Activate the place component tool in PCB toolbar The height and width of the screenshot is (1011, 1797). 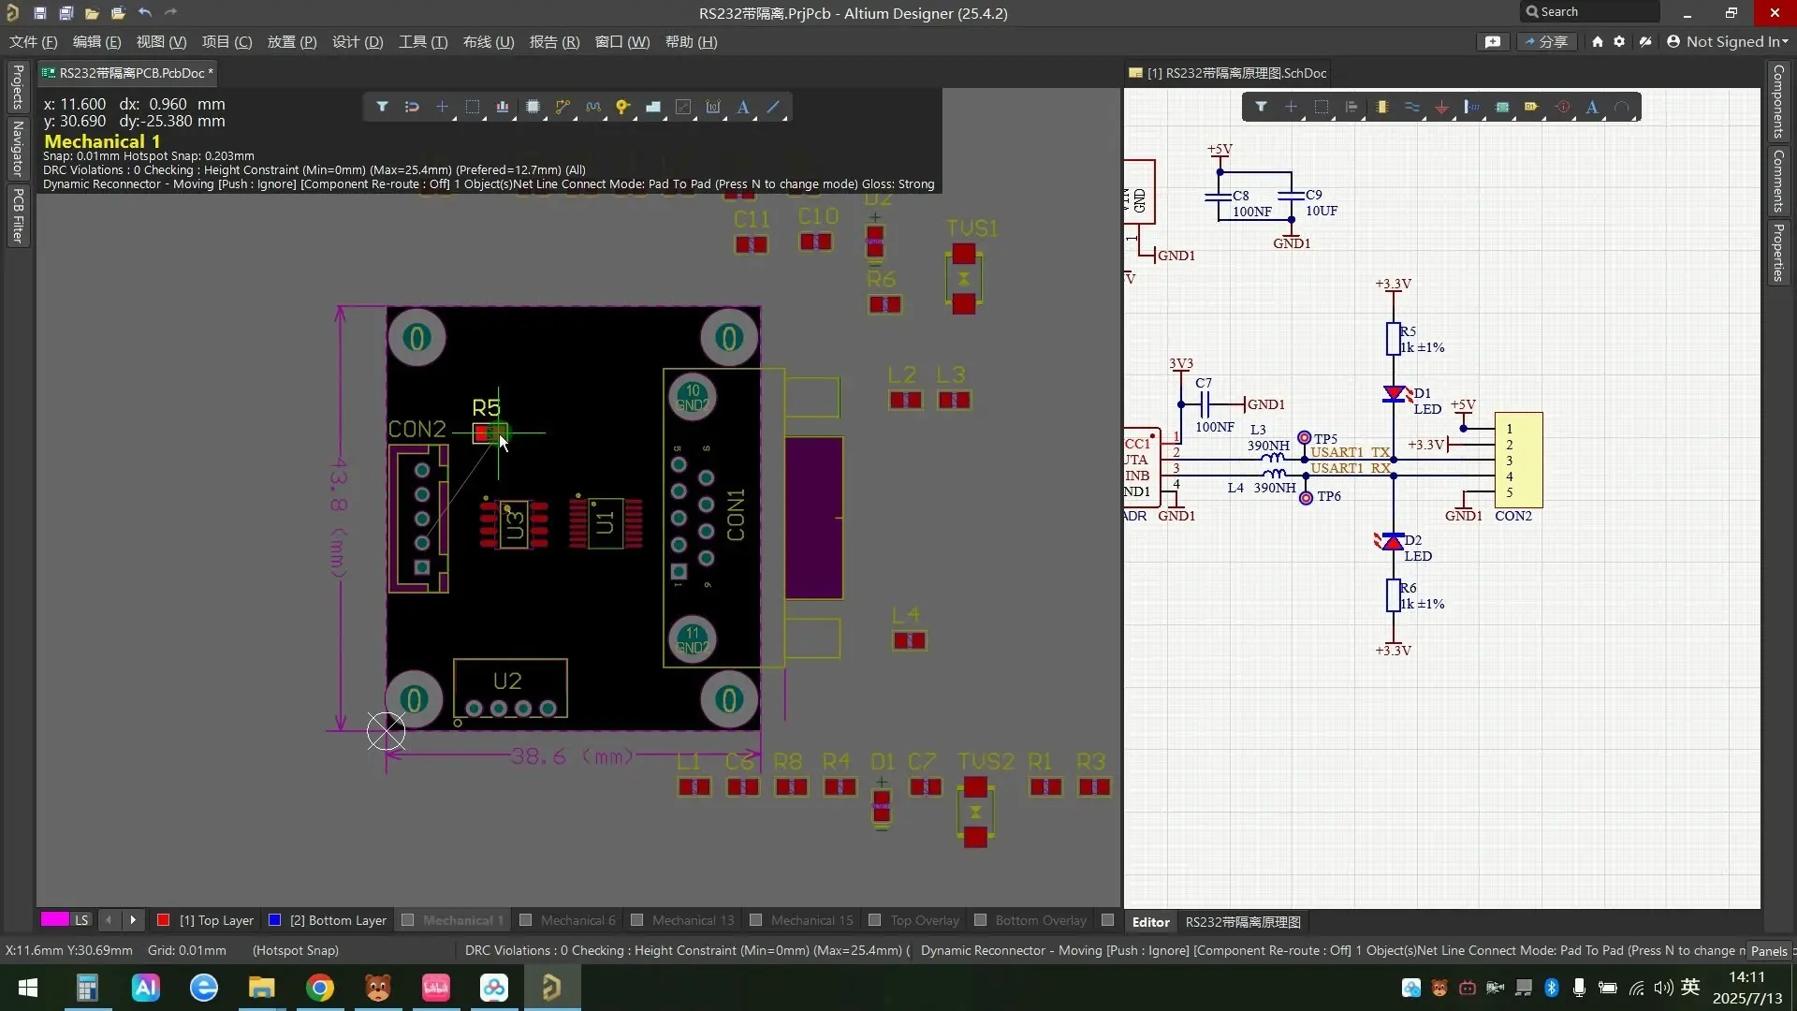click(x=533, y=107)
